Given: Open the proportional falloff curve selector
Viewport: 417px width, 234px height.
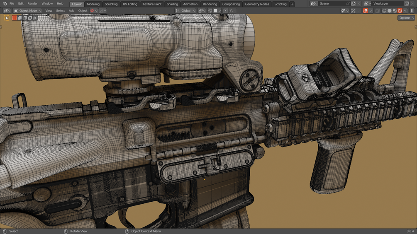Looking at the screenshot, I should coord(232,11).
